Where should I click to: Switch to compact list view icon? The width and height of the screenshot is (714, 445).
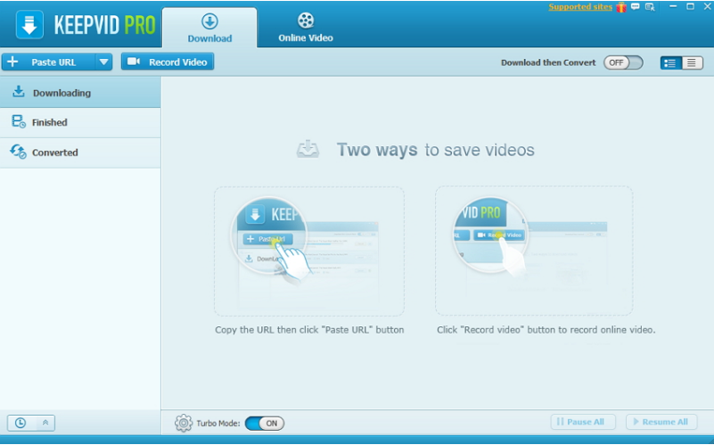pos(692,62)
